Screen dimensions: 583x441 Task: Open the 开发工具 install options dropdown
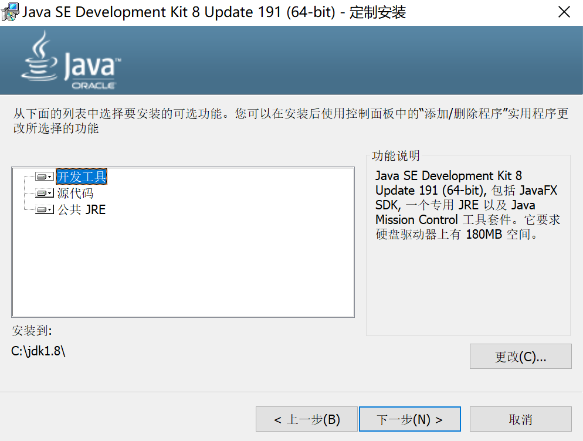(49, 177)
